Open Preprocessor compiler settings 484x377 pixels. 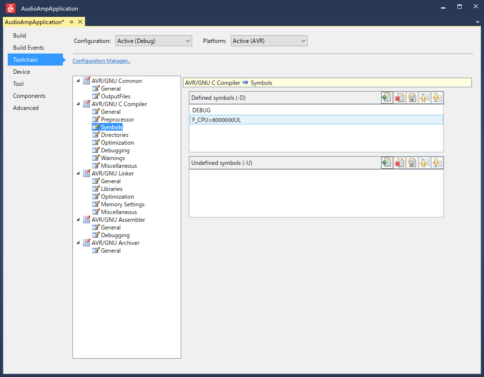click(x=114, y=119)
